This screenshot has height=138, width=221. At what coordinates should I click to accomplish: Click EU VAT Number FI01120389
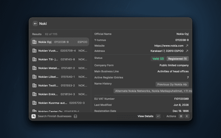click(x=181, y=99)
